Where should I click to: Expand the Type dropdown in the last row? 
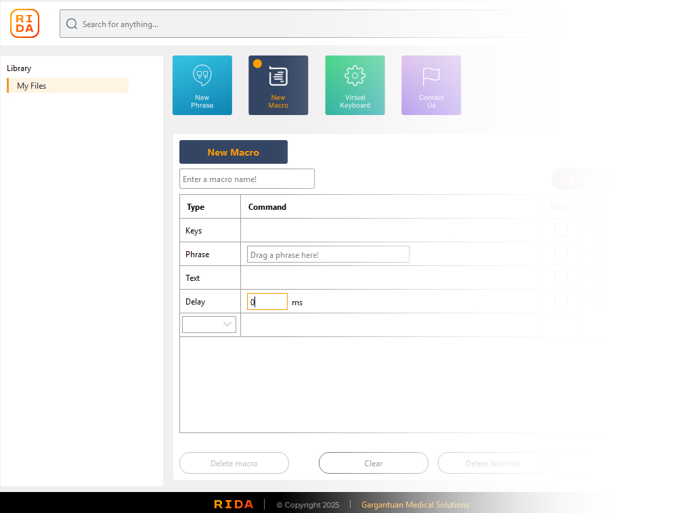pos(209,325)
